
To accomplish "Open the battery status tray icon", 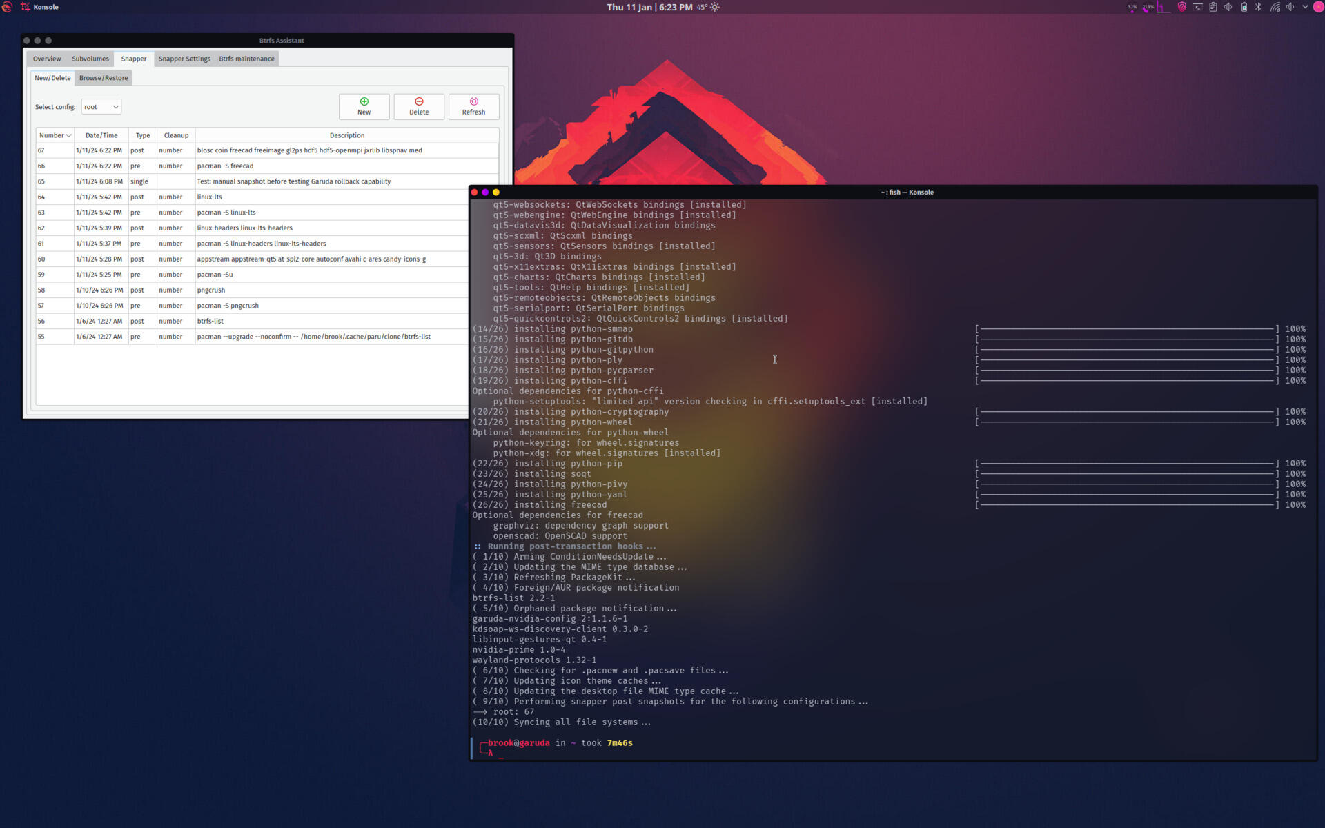I will click(x=1244, y=7).
